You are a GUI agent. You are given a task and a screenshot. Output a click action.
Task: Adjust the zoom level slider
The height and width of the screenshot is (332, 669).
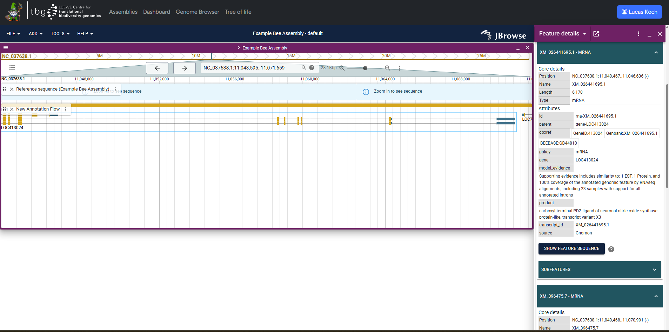pyautogui.click(x=365, y=68)
